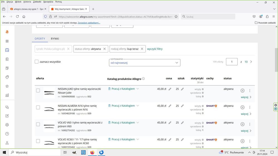Expand więcej for NISSAN JUKE offer
This screenshot has width=278, height=156.
pos(246,97)
